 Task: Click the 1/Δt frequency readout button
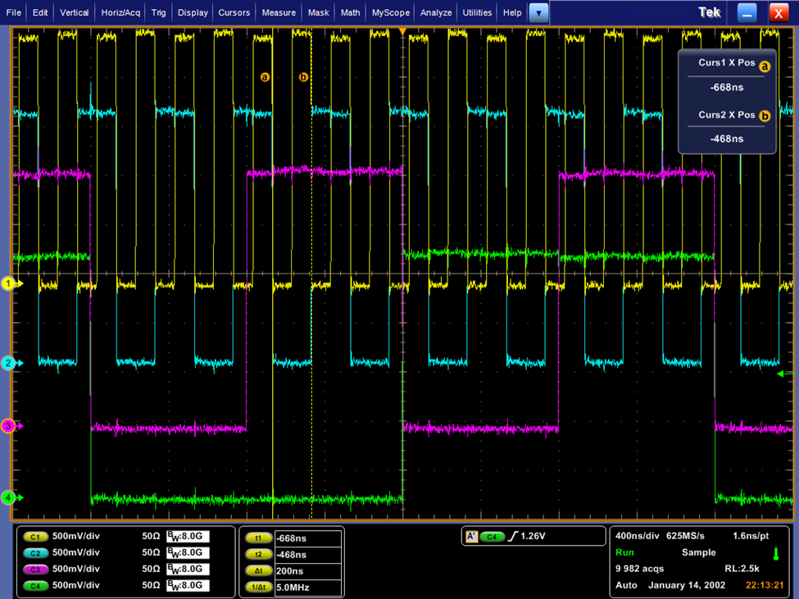[x=258, y=588]
